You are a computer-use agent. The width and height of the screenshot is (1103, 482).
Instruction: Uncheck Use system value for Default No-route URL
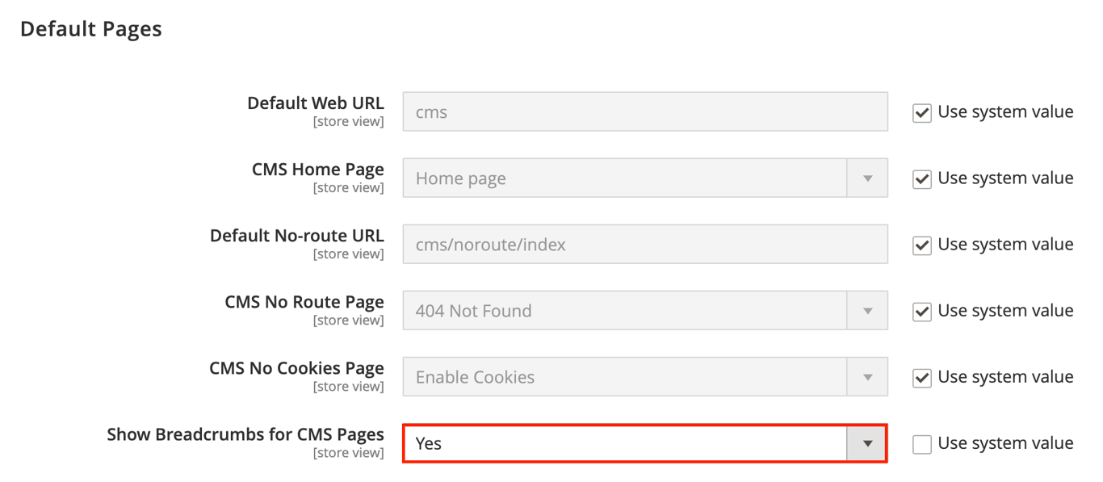coord(921,245)
